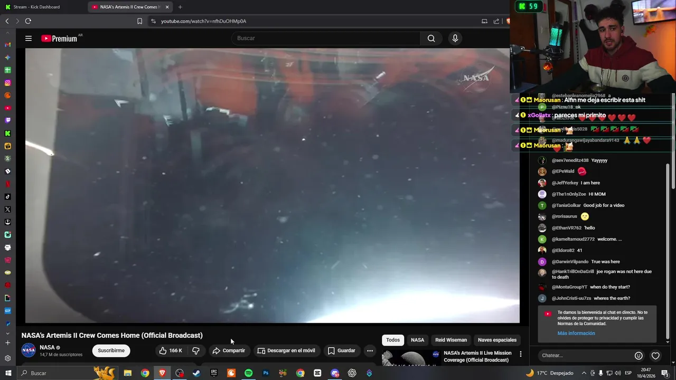This screenshot has height=380, width=676.
Task: Show hidden system tray icons
Action: click(583, 373)
